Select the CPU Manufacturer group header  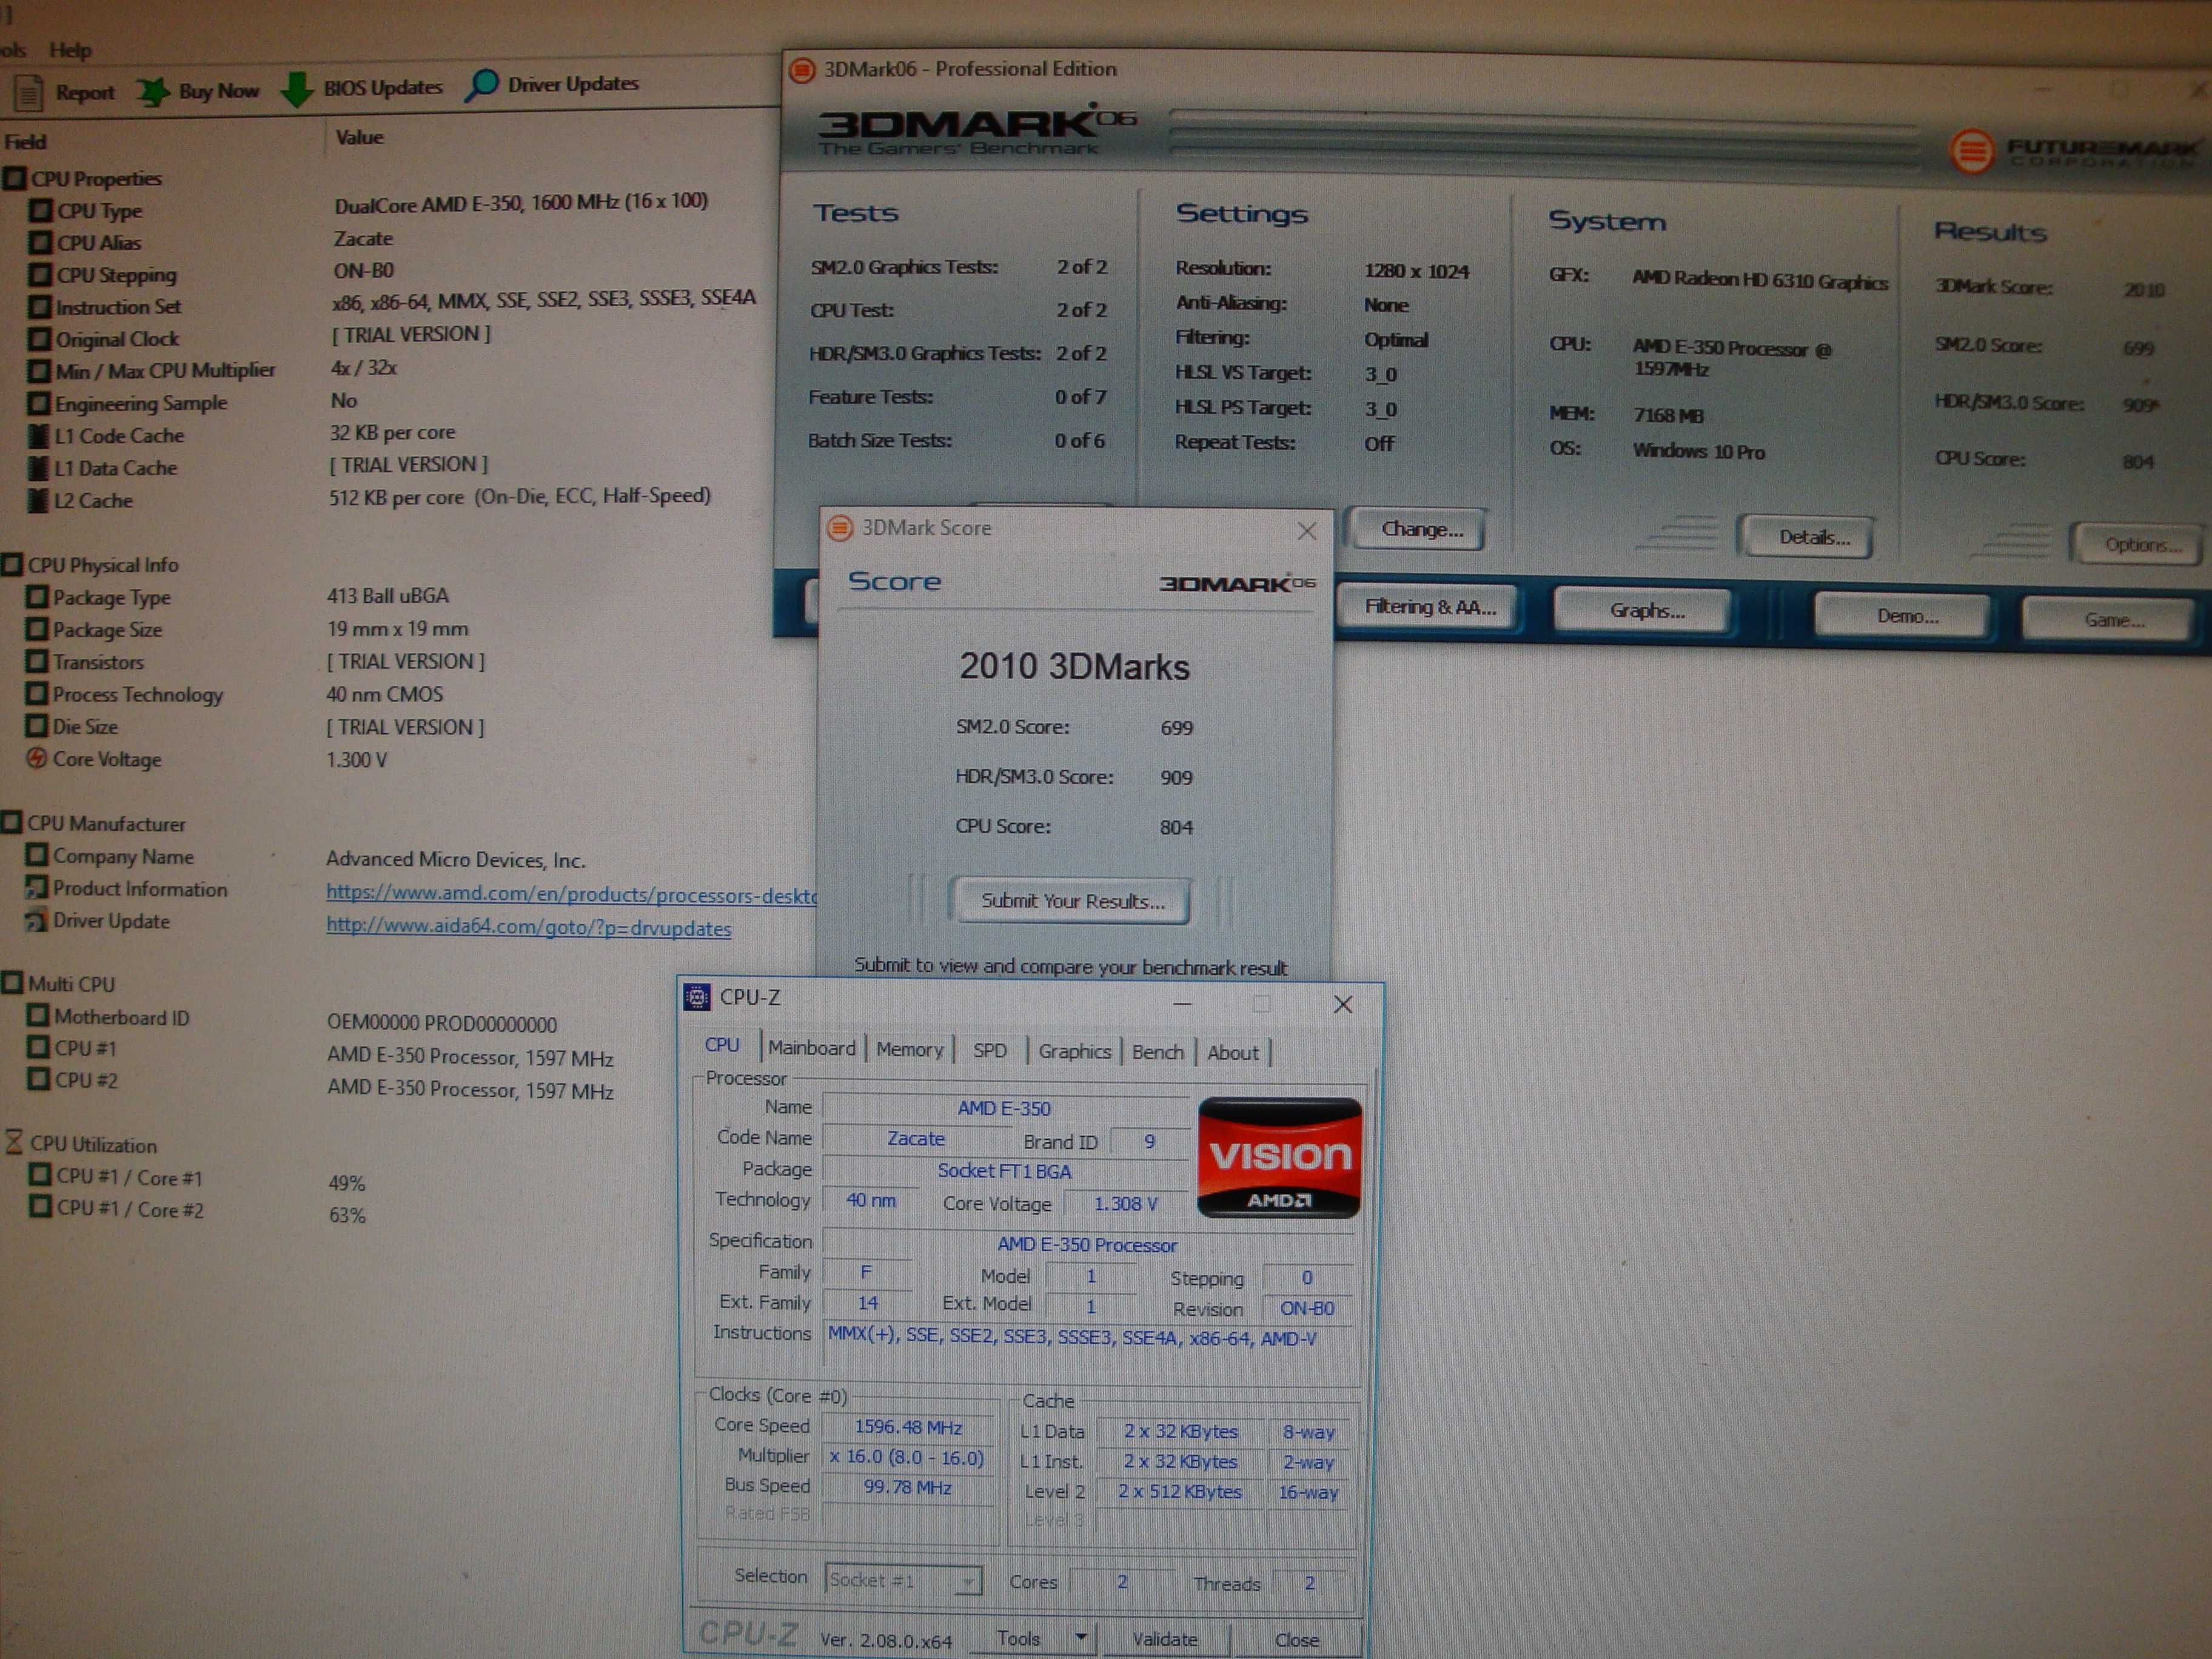point(94,823)
